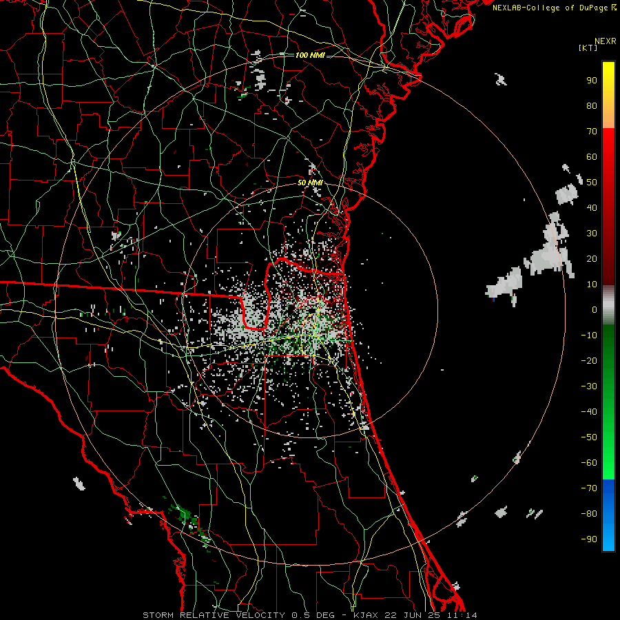Click the positive 60 knot scale label

tap(592, 157)
